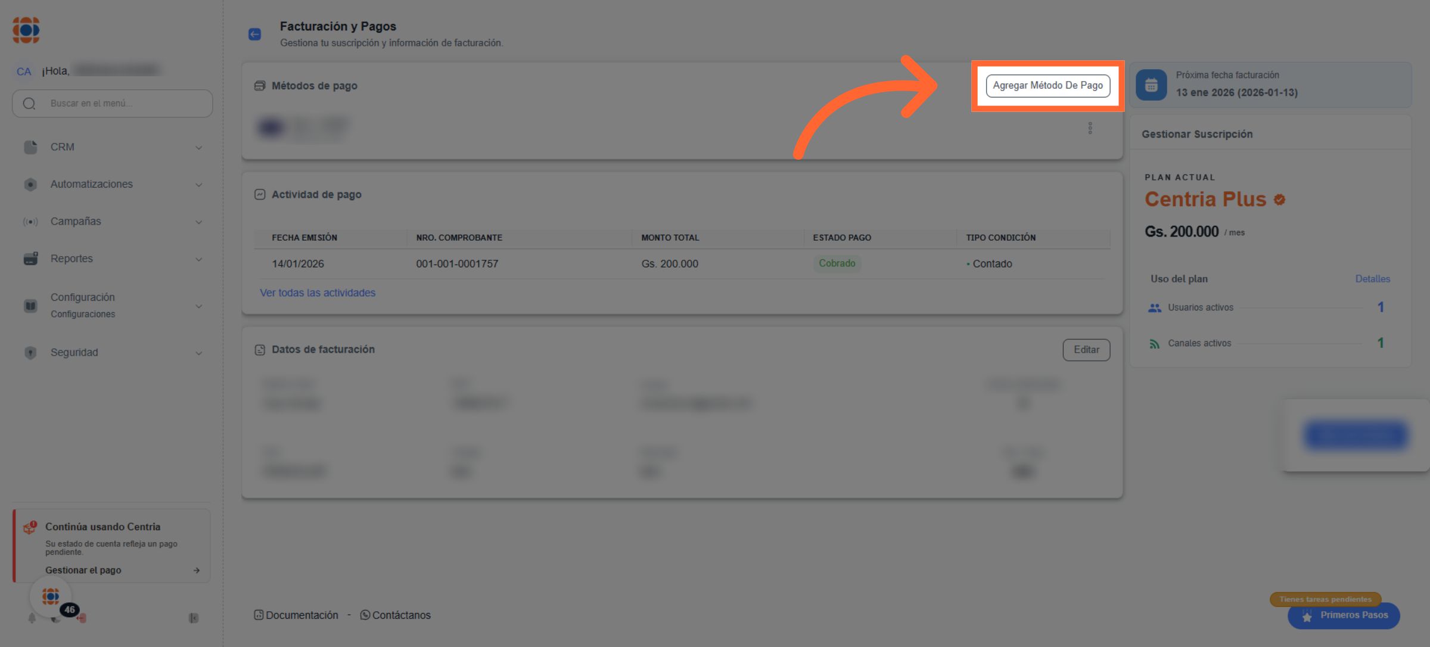The image size is (1430, 647).
Task: Expand the Campañas menu chevron
Action: [x=198, y=222]
